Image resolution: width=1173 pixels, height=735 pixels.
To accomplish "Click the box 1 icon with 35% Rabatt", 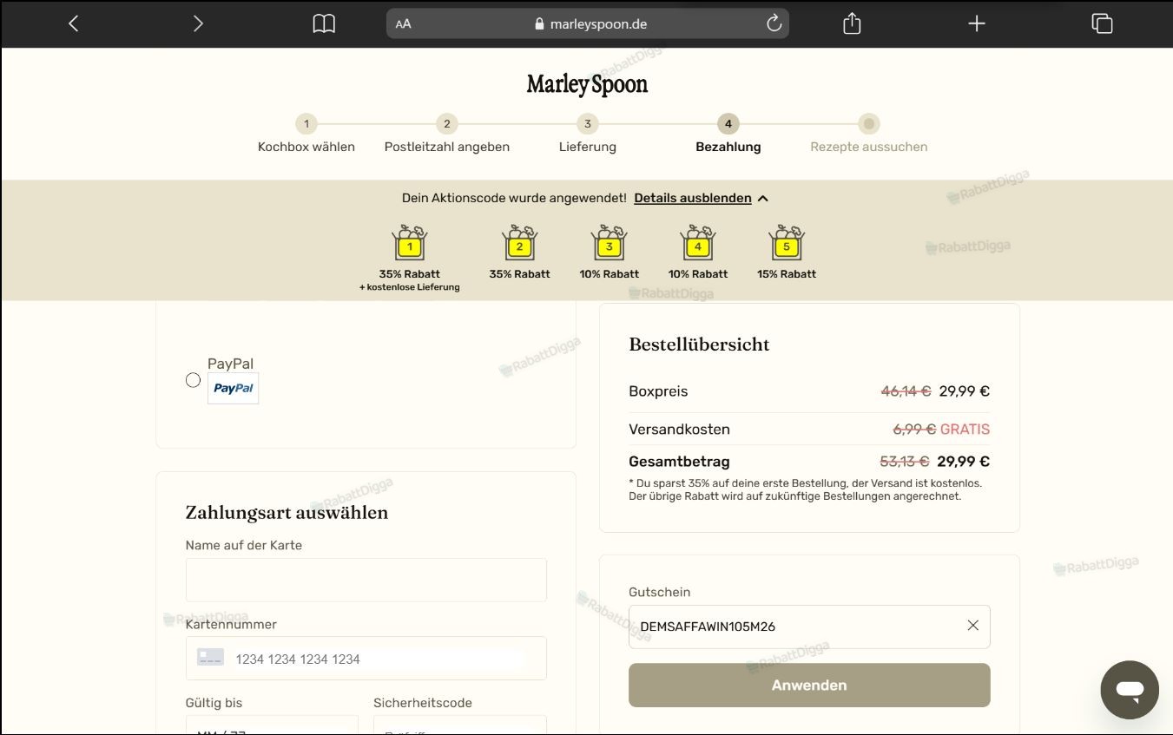I will tap(409, 243).
